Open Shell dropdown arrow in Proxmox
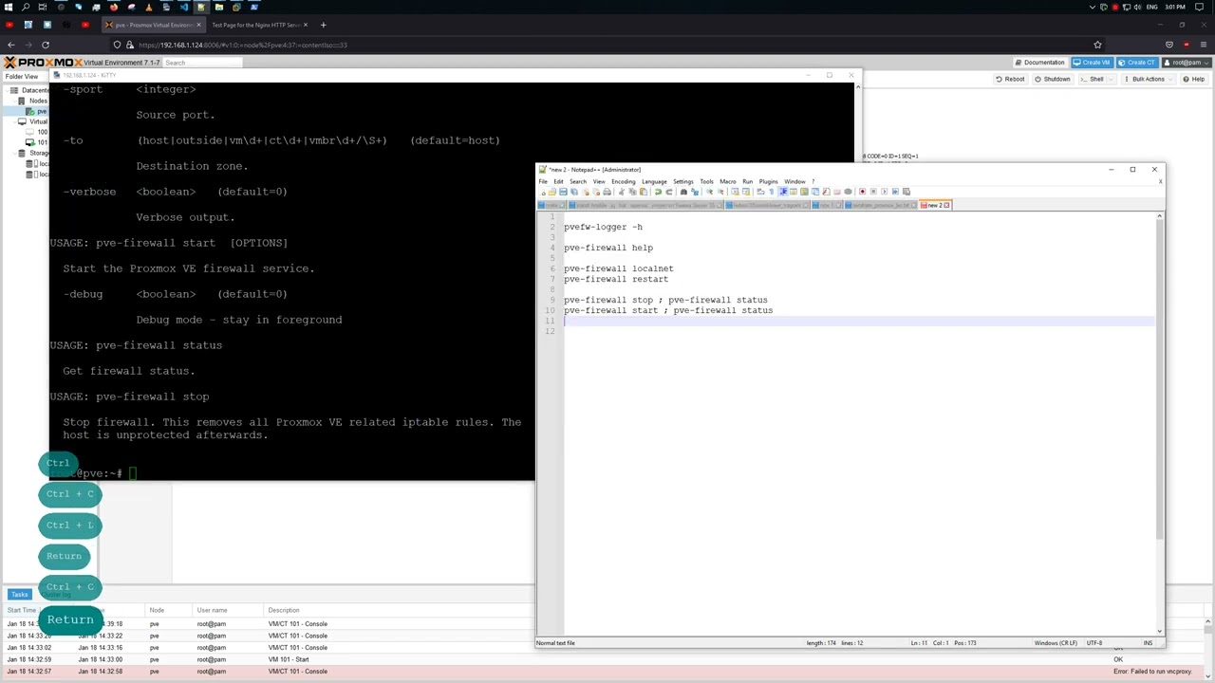The height and width of the screenshot is (683, 1215). point(1111,79)
